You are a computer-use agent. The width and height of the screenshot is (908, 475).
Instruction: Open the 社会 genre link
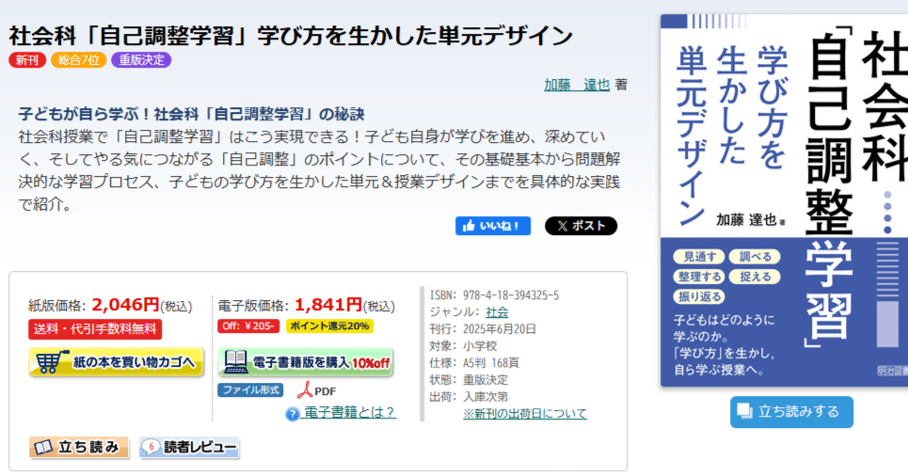[x=497, y=312]
